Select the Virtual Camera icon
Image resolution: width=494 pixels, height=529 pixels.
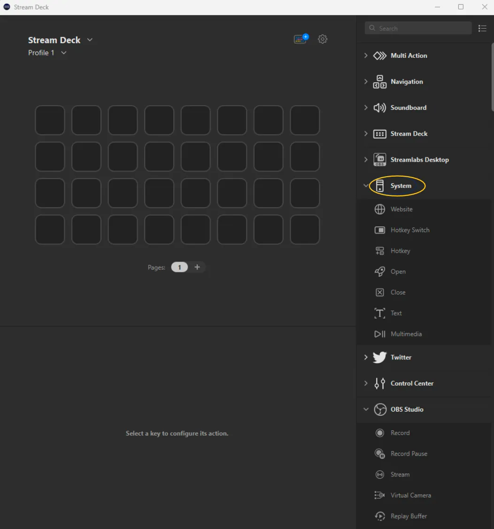pos(380,495)
